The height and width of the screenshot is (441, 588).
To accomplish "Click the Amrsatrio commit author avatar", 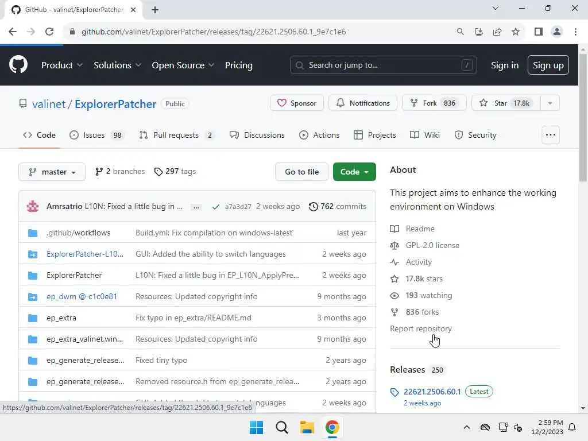I will point(33,206).
